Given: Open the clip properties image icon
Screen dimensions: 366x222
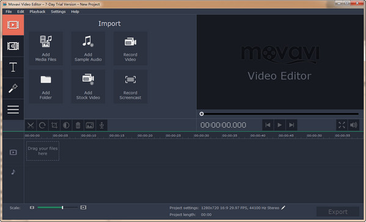Looking at the screenshot, I should [90, 125].
